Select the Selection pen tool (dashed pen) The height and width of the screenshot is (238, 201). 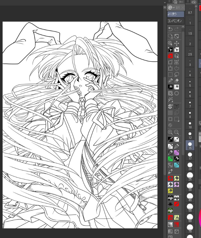(x=170, y=81)
